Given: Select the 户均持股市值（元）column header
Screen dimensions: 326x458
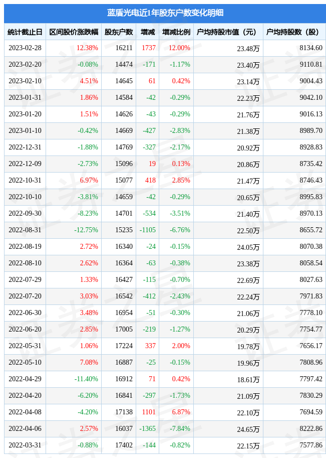Looking at the screenshot, I should pos(228,32).
